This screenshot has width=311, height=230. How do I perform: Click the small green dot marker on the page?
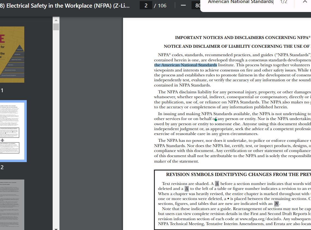[216, 120]
